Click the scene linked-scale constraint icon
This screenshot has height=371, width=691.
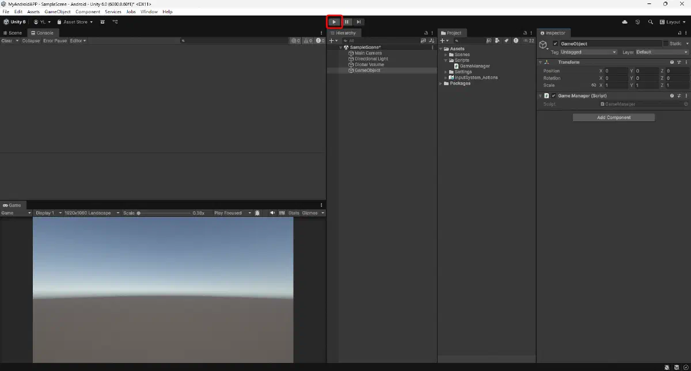pos(593,85)
